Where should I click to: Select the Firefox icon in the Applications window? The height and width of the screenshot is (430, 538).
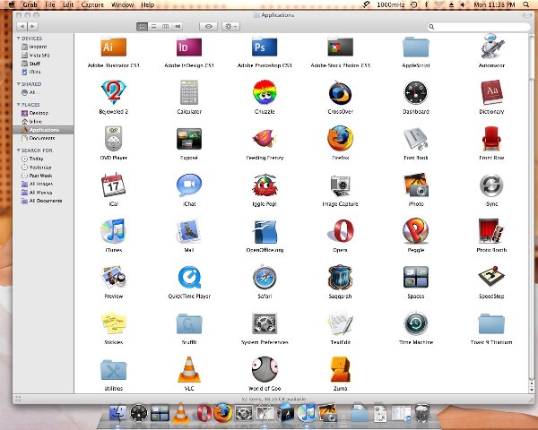click(x=340, y=139)
